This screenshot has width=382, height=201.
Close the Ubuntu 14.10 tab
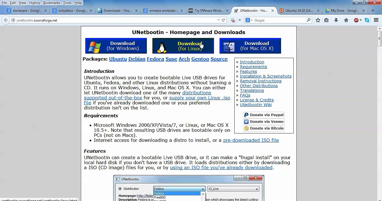point(318,11)
